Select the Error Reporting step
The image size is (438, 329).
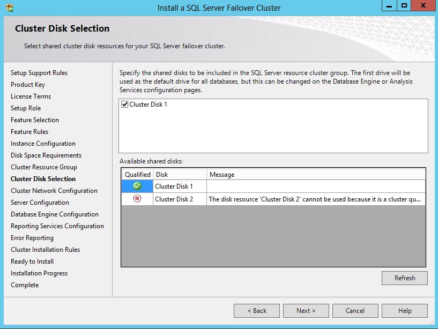click(32, 238)
